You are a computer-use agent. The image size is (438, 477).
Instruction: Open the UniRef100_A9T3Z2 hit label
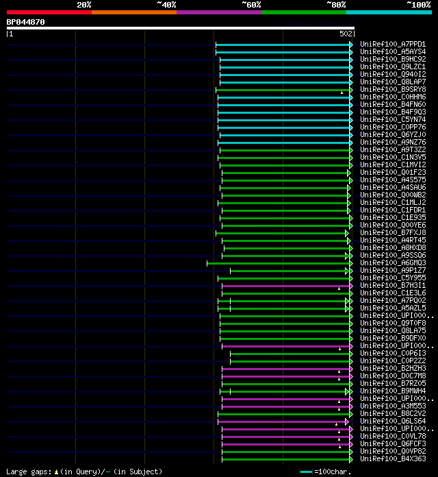click(393, 149)
